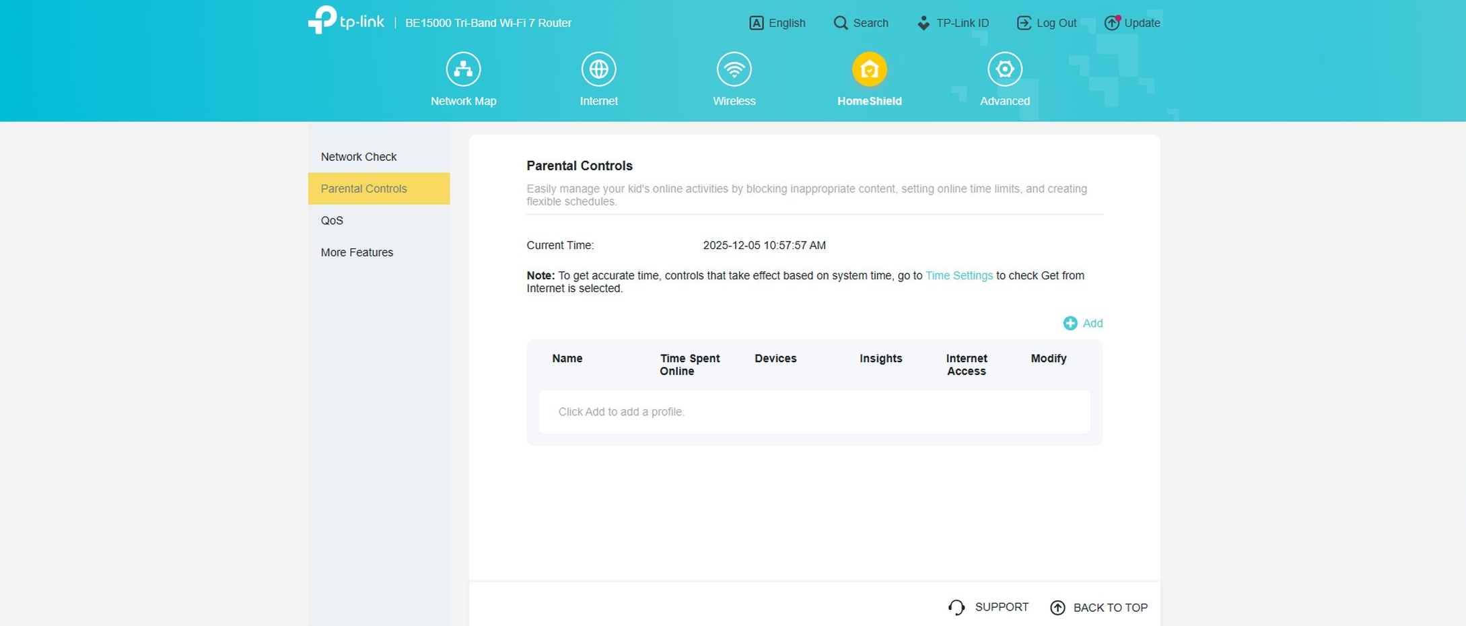Click the empty profile row placeholder
This screenshot has width=1466, height=626.
pos(814,412)
